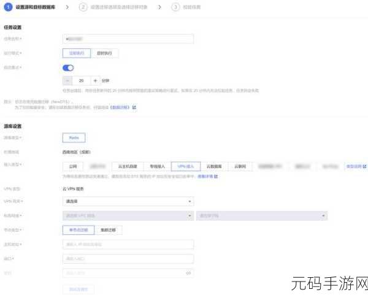Choose 专线接入 access type
The image size is (368, 295).
pyautogui.click(x=157, y=166)
